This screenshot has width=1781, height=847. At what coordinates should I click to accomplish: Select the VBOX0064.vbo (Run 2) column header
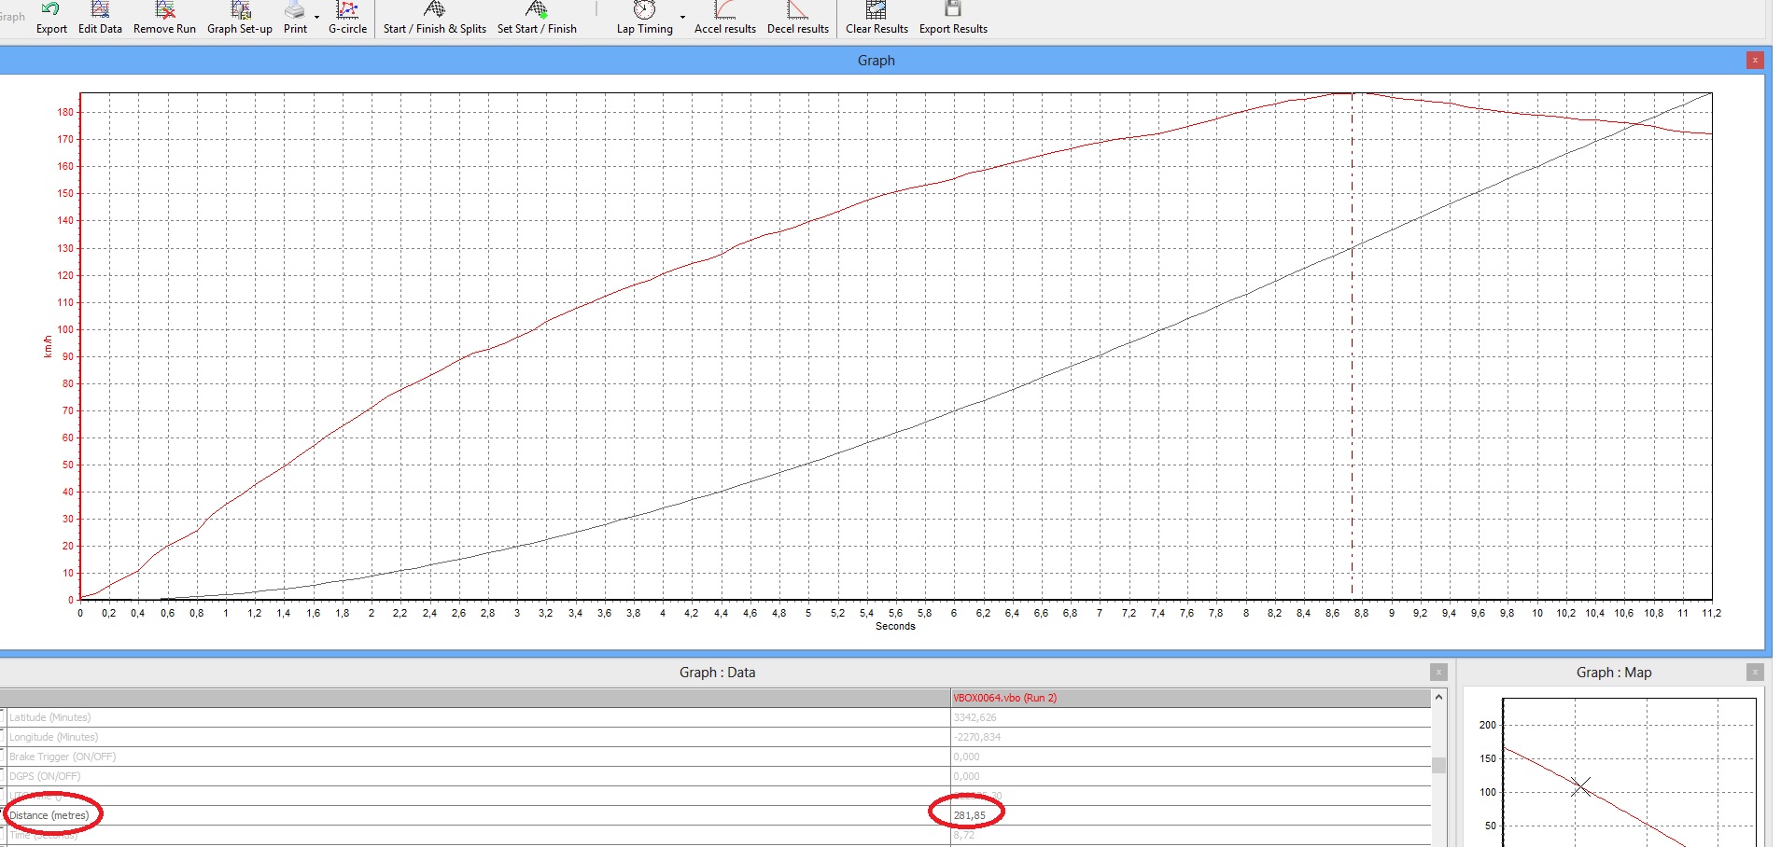(1004, 698)
